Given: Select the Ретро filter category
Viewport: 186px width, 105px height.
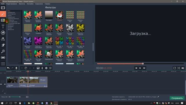Looking at the screenshot, I should click(10, 28).
